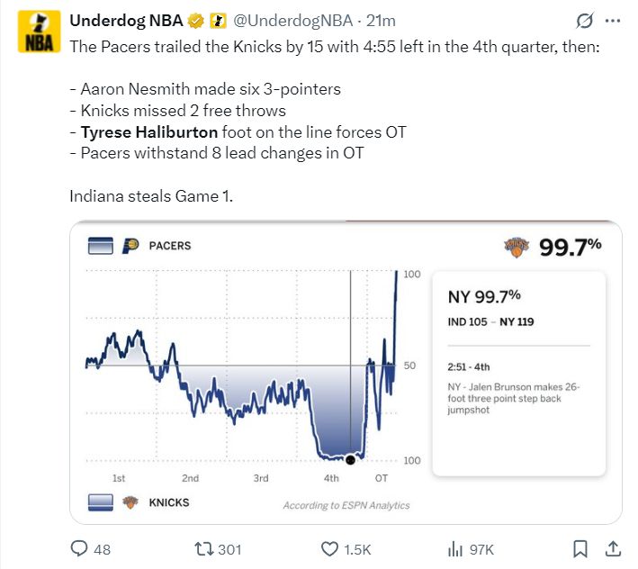638x569 pixels.
Task: Click the Underdog affiliate badge next to name
Action: click(x=218, y=21)
